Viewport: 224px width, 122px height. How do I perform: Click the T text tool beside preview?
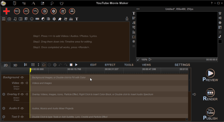[x=134, y=13]
